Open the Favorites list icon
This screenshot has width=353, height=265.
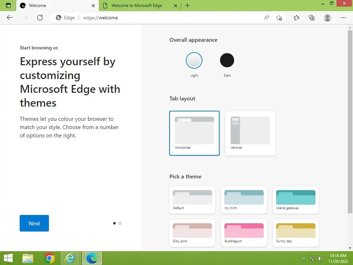296,18
